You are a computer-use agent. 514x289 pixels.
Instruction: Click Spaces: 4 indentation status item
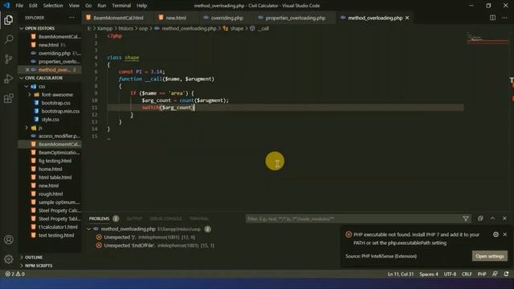428,274
